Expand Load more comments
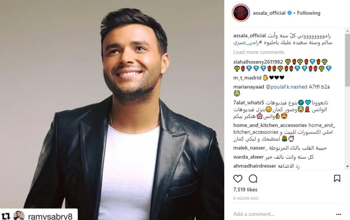 tap(259, 52)
